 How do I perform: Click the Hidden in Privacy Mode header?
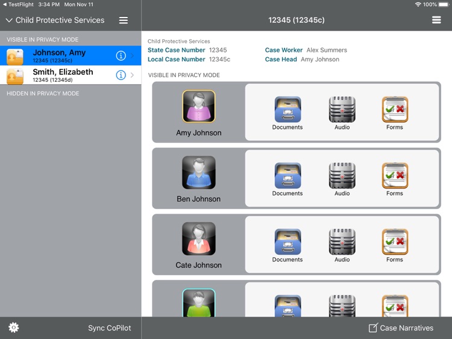coord(43,93)
